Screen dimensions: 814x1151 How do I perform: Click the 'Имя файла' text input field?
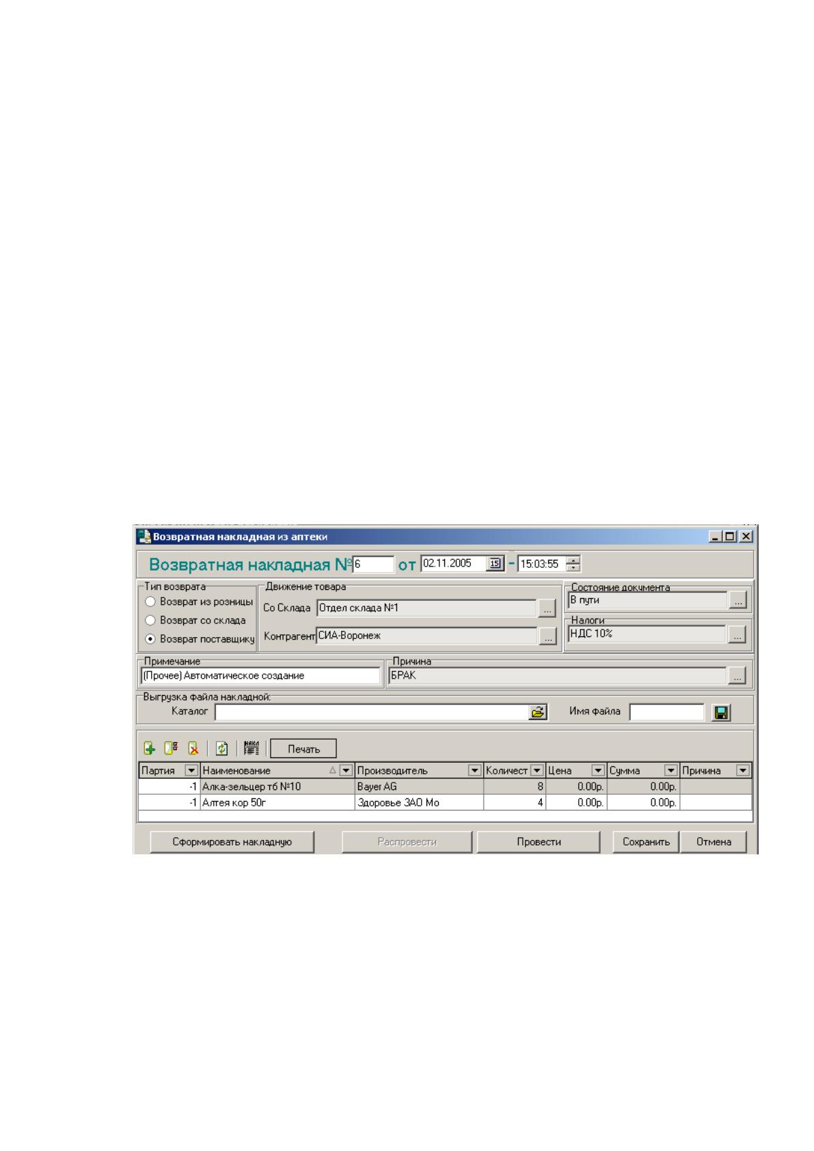click(x=666, y=712)
